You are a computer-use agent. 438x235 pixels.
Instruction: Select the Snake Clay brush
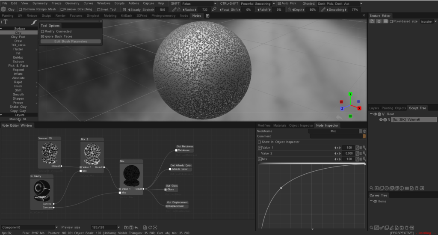click(x=18, y=107)
